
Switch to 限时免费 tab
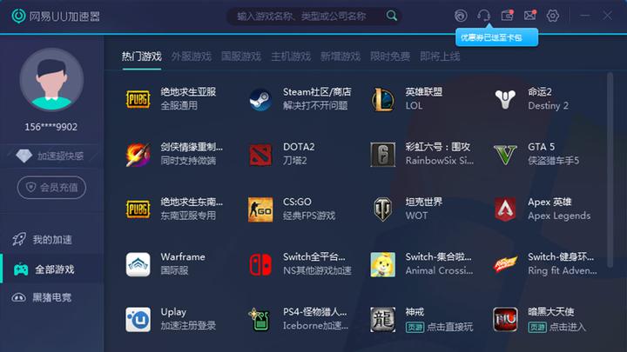390,56
